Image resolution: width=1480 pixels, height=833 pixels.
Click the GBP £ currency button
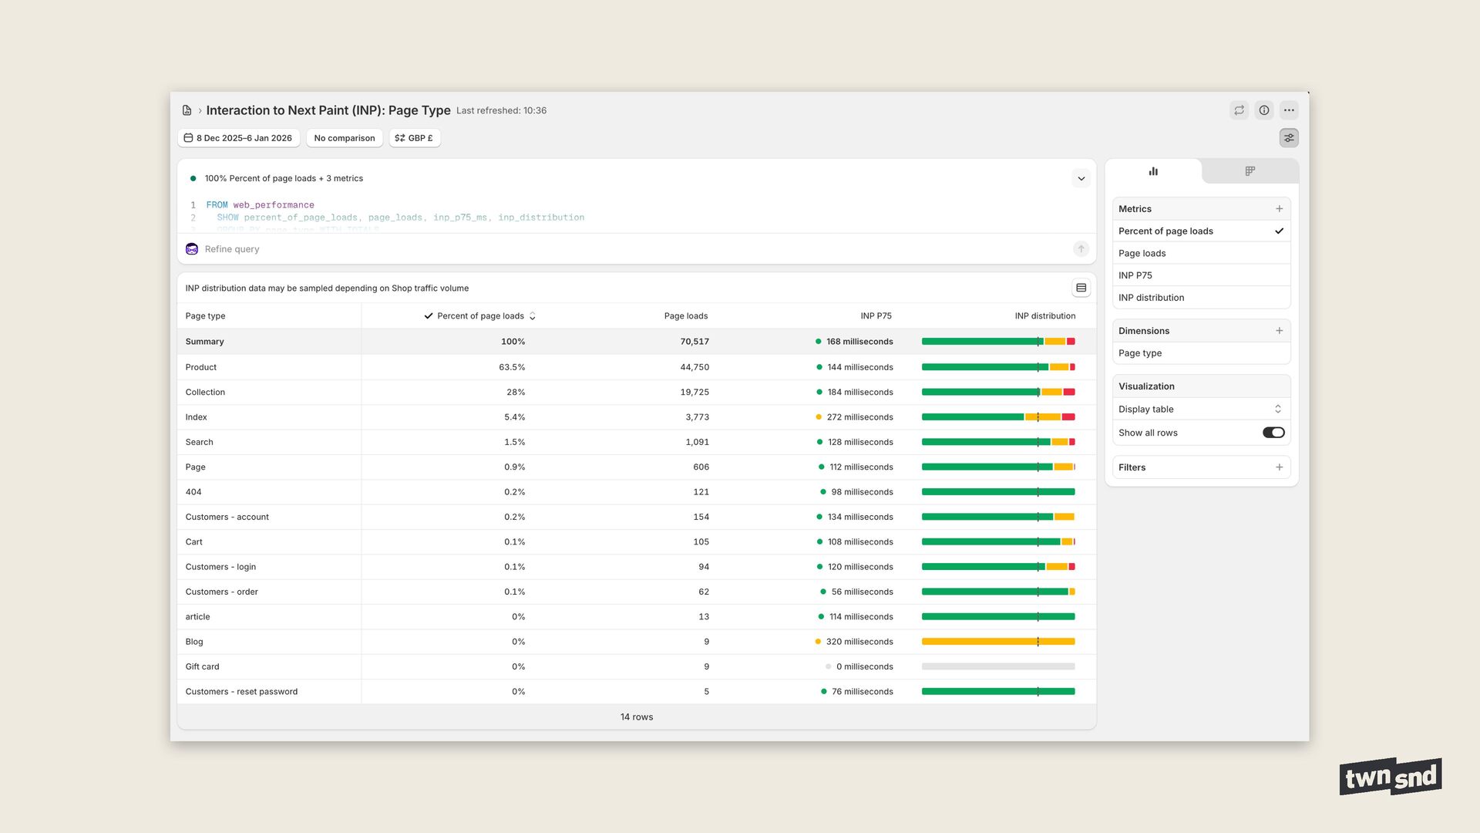tap(414, 138)
